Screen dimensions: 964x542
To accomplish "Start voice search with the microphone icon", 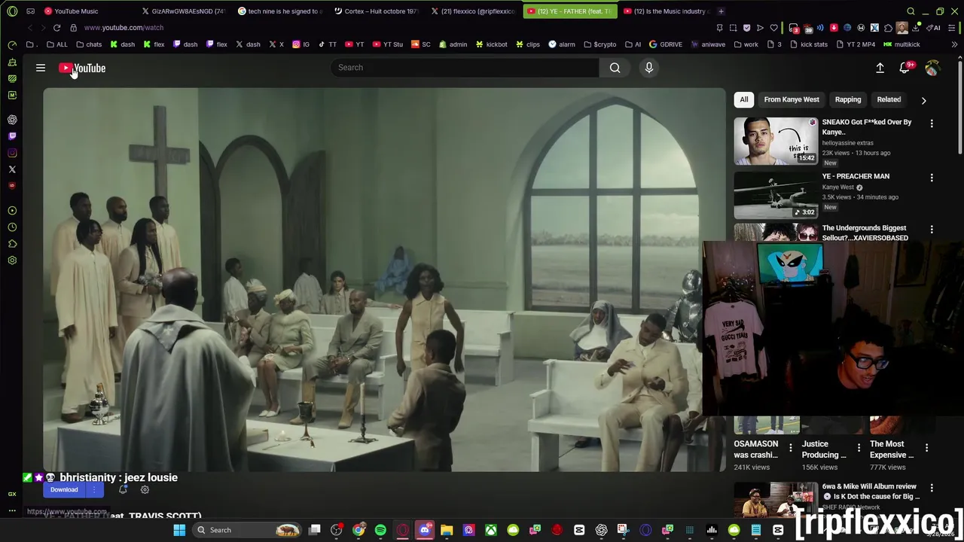I will coord(649,68).
